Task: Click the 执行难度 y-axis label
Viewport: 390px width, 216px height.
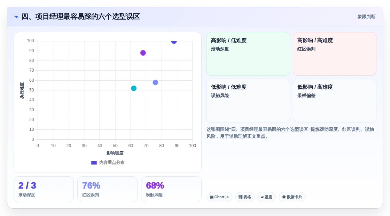Action: tap(22, 90)
